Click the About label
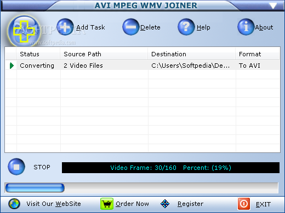This screenshot has width=285, height=213. (264, 27)
